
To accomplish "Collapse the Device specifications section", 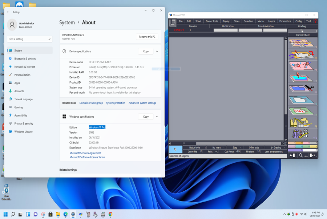I will [157, 52].
